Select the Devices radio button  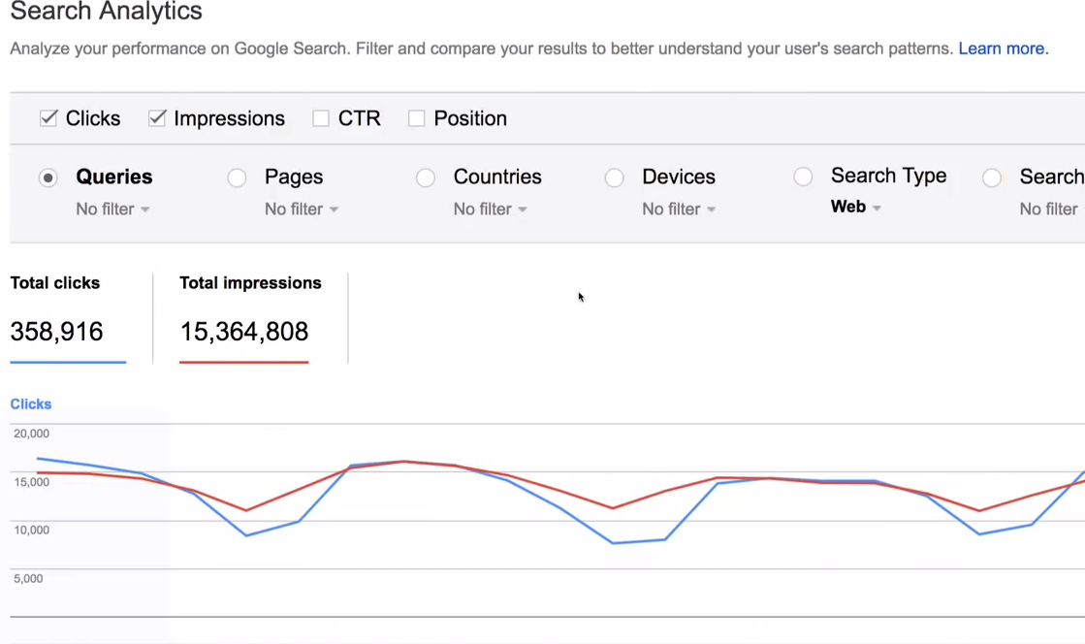tap(614, 177)
